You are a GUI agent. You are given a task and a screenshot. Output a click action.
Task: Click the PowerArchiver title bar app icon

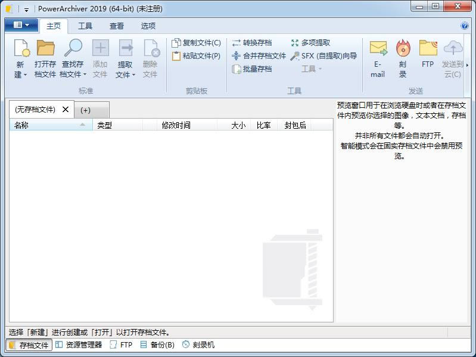[10, 9]
